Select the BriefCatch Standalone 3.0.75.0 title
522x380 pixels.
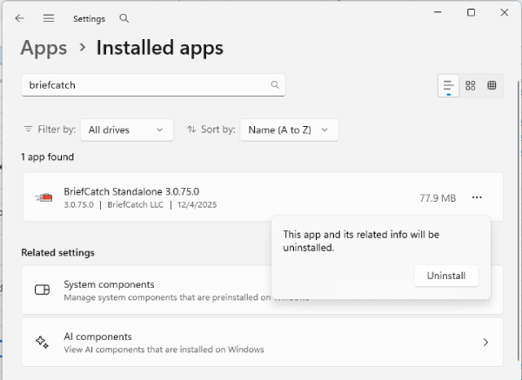pos(131,191)
